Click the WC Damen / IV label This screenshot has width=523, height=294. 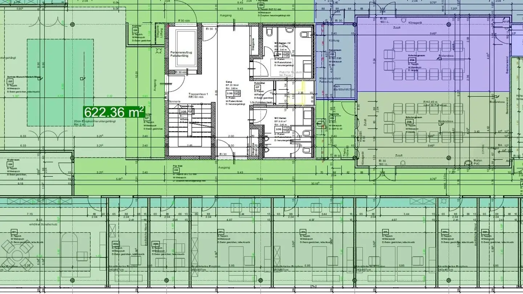pyautogui.click(x=282, y=43)
